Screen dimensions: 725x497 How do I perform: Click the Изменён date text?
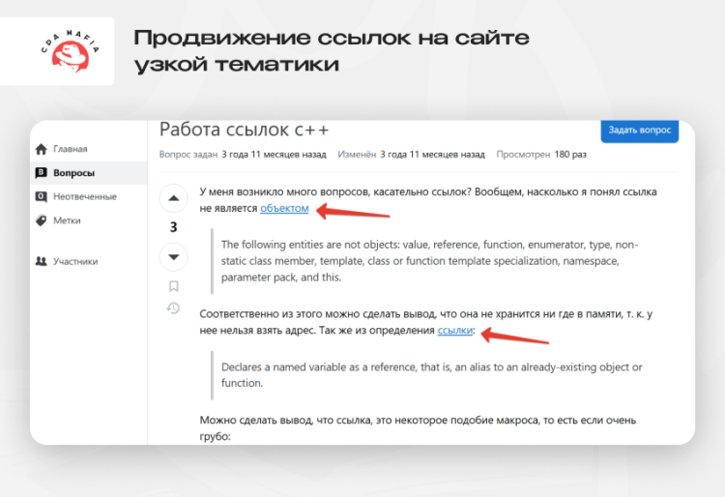(411, 155)
